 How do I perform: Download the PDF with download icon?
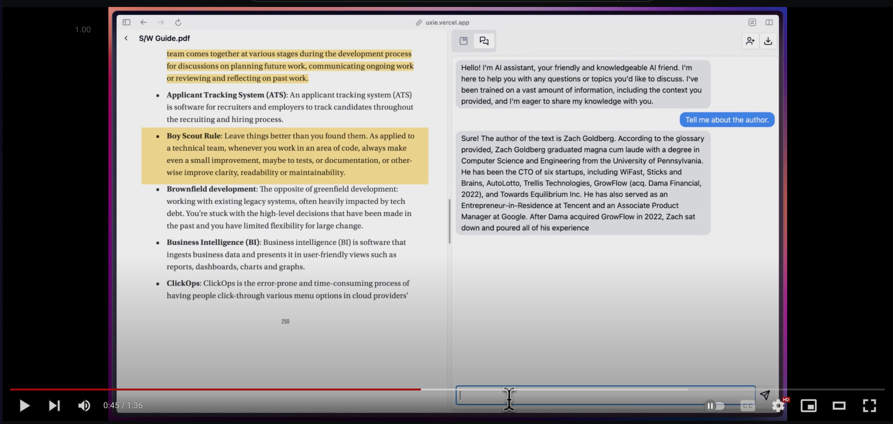tap(768, 41)
